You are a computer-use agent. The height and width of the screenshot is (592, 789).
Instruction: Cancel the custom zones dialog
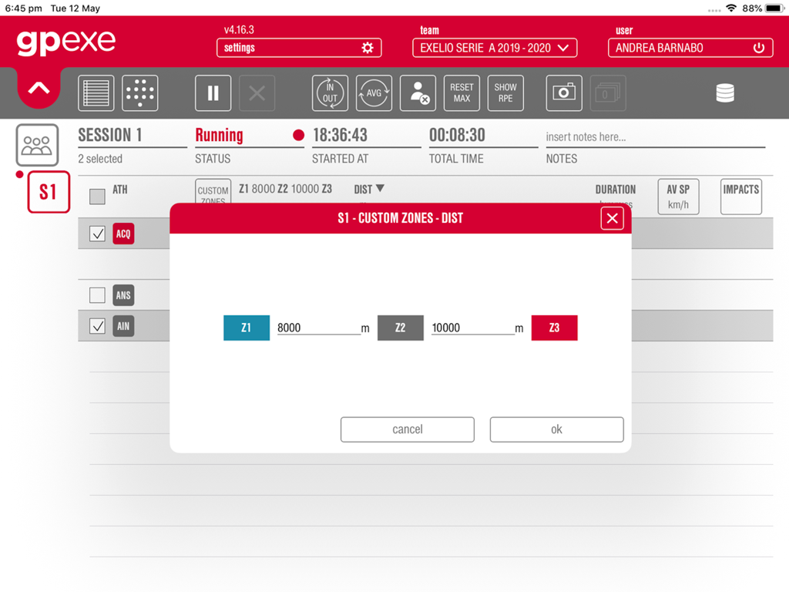[x=407, y=429]
